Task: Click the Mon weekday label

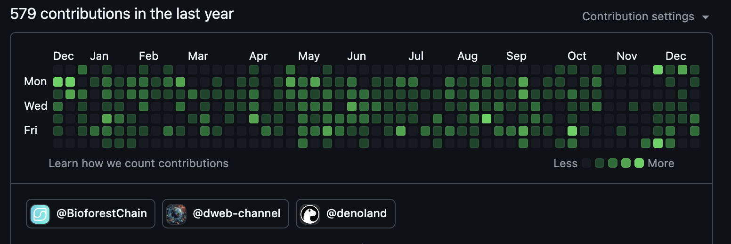Action: tap(35, 81)
